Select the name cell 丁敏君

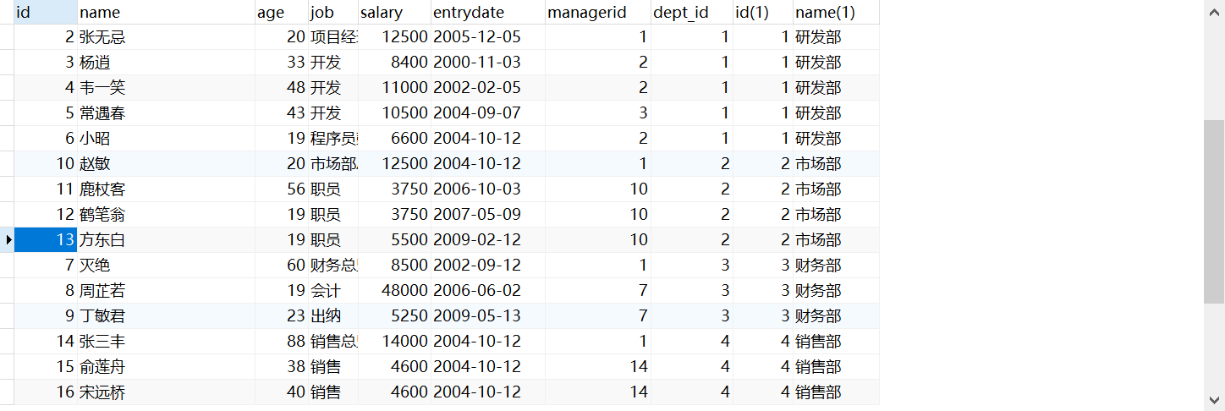coord(166,316)
